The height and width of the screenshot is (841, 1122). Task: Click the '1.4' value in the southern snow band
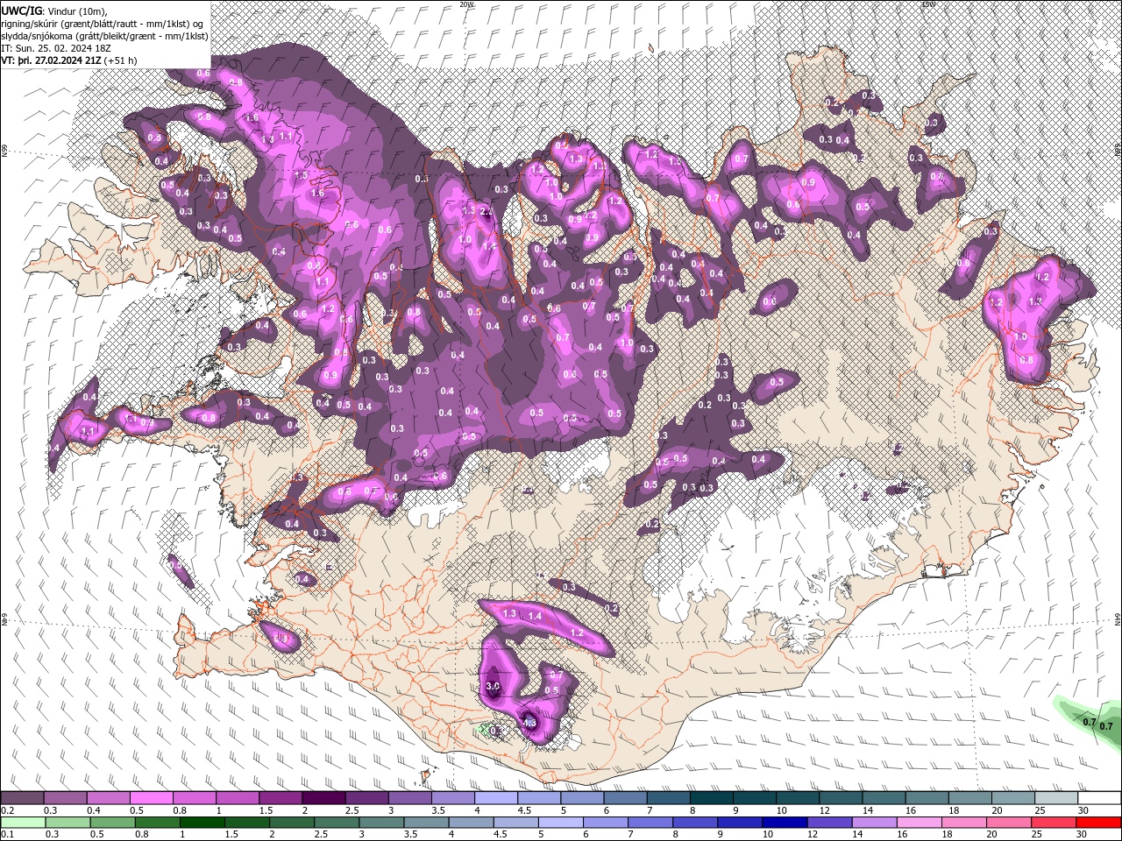point(536,617)
